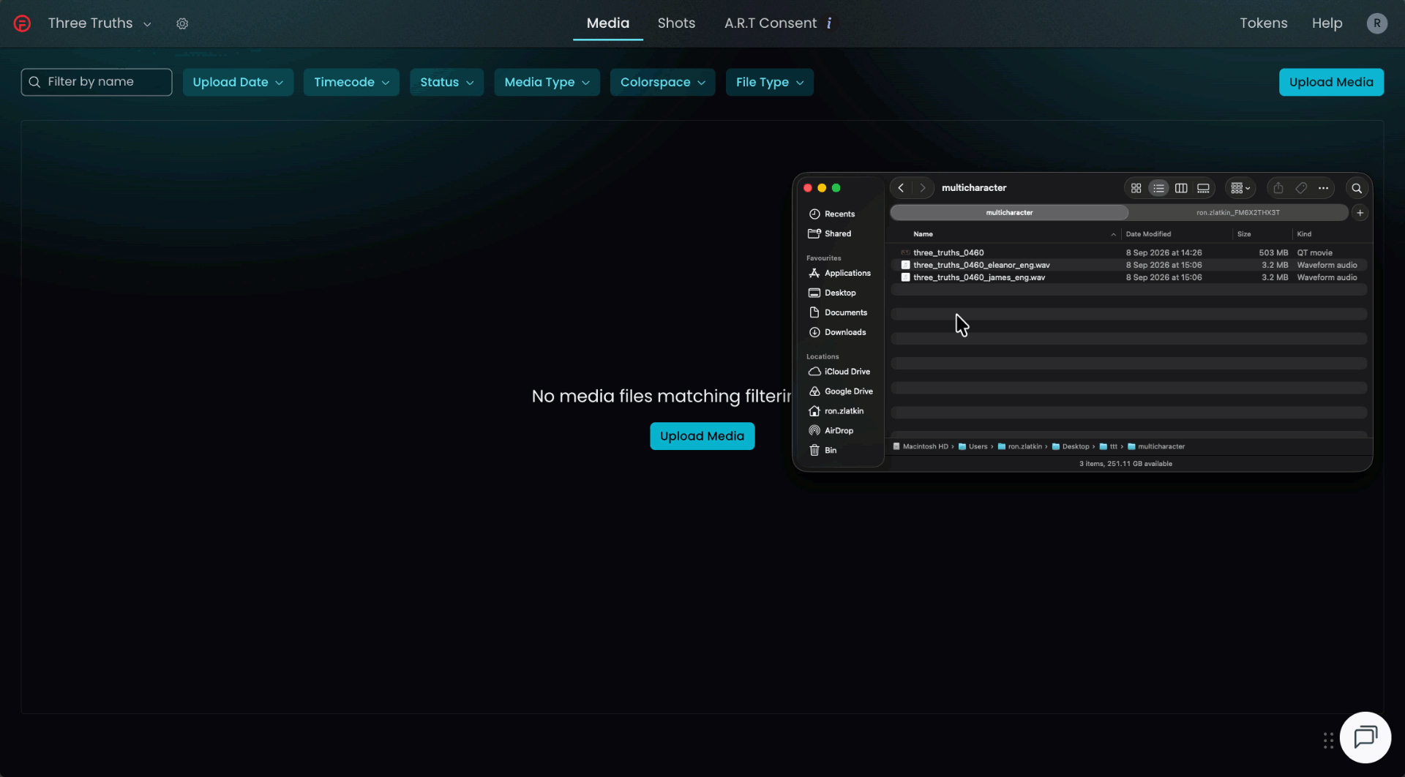Screen dimensions: 1405x777
Task: Click the drag handle dots near chat
Action: (x=1328, y=740)
